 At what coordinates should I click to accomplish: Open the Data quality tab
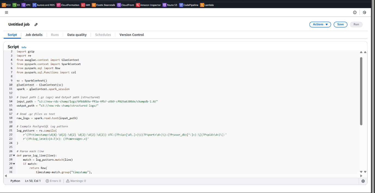click(77, 35)
